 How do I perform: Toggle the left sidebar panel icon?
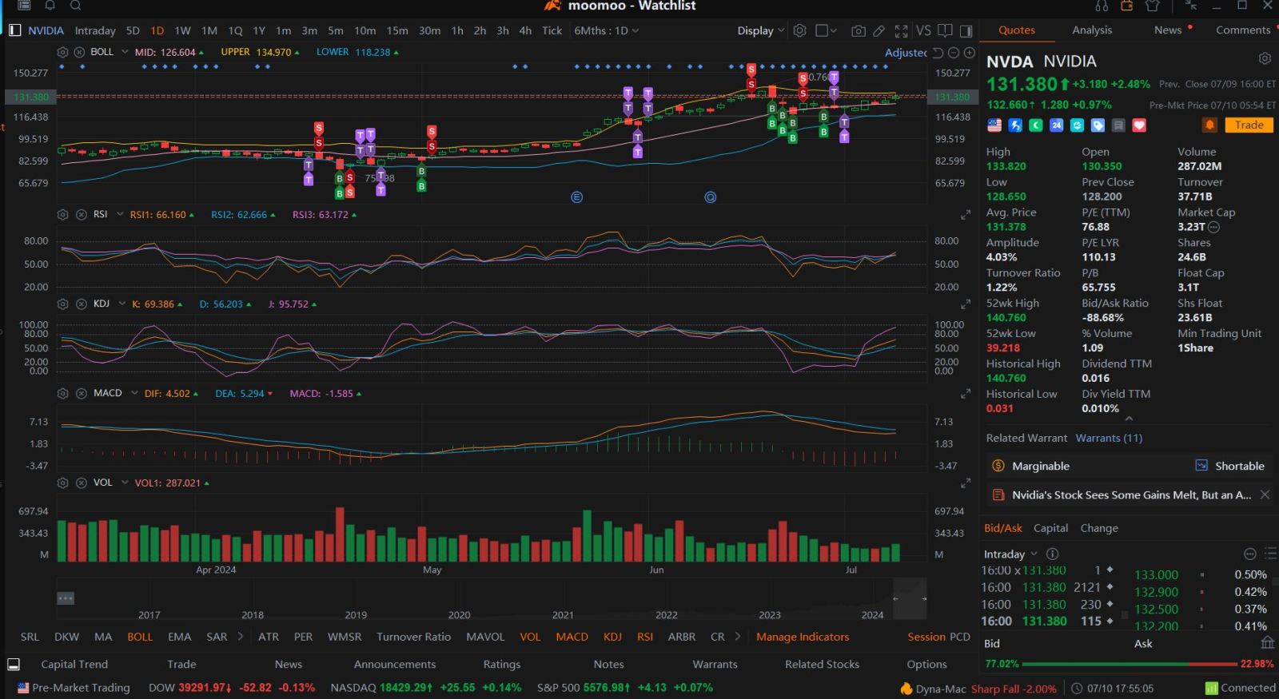[14, 30]
